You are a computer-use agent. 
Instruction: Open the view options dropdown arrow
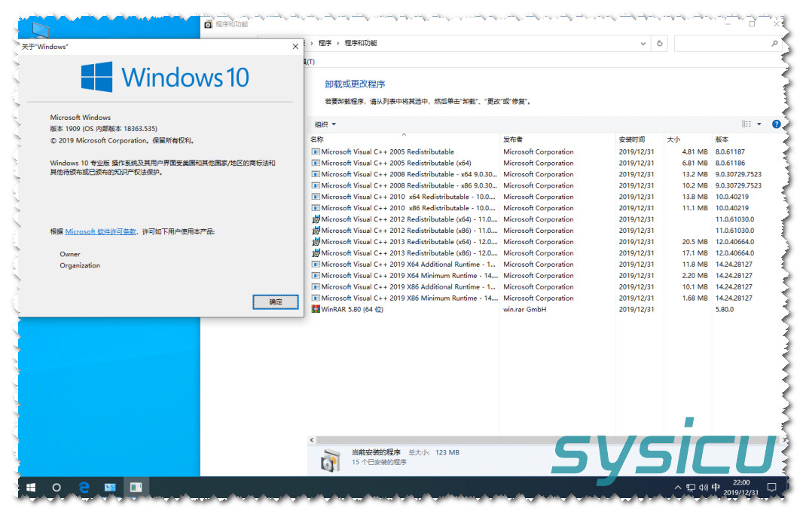click(x=759, y=124)
